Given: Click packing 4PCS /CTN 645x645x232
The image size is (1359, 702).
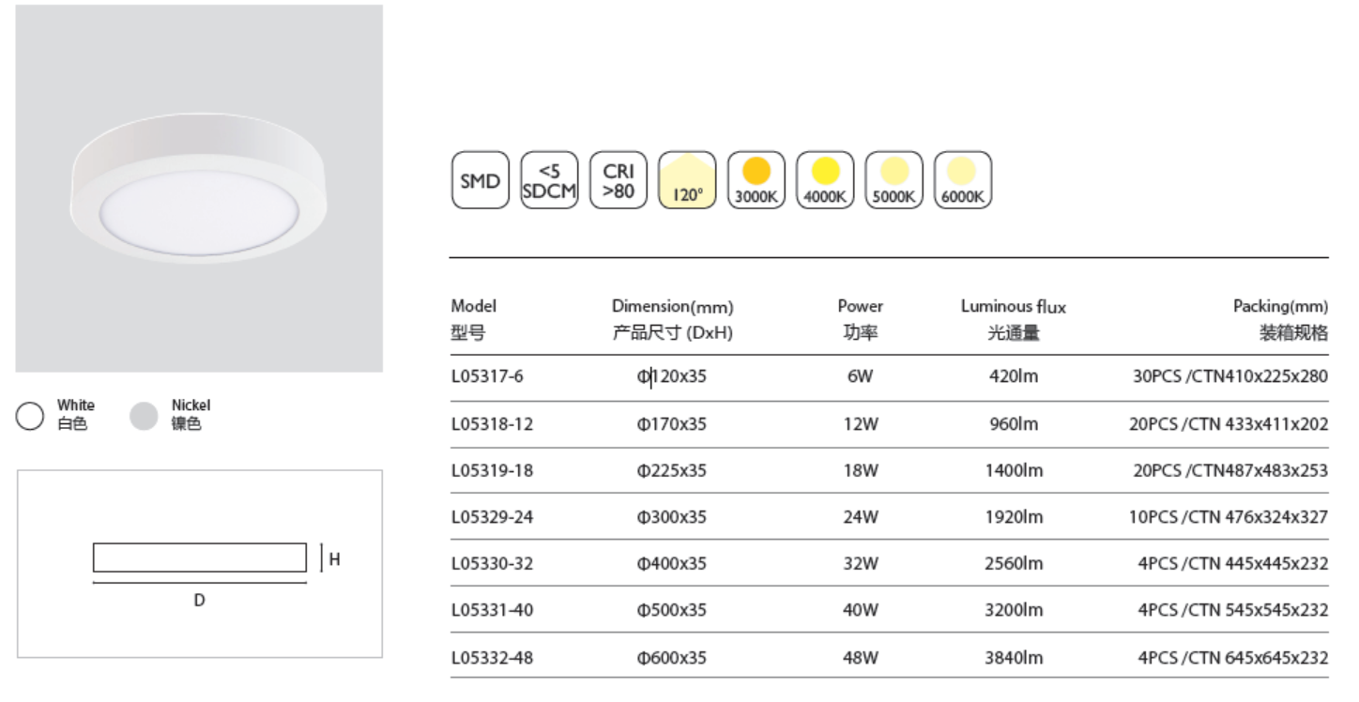Looking at the screenshot, I should (x=1233, y=657).
